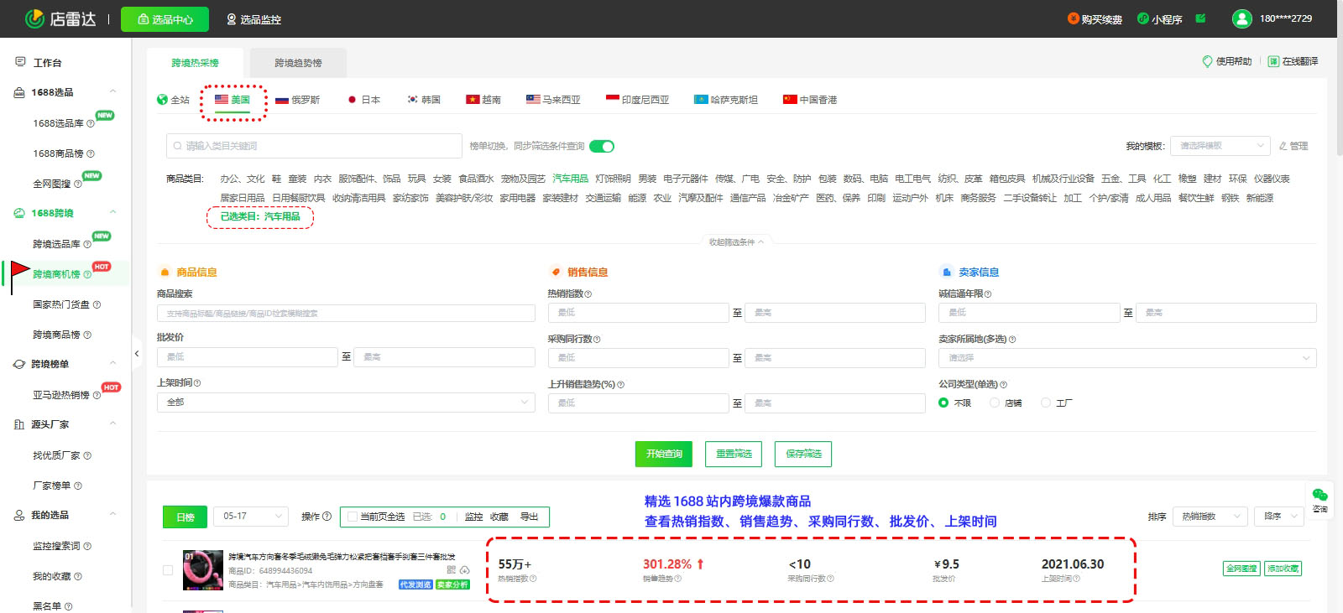Check the 当前页全选 checkbox
The image size is (1343, 613).
click(x=353, y=517)
